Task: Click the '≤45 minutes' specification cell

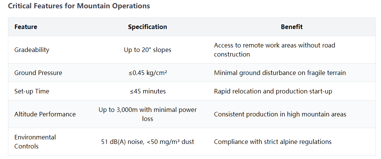Action: point(147,91)
